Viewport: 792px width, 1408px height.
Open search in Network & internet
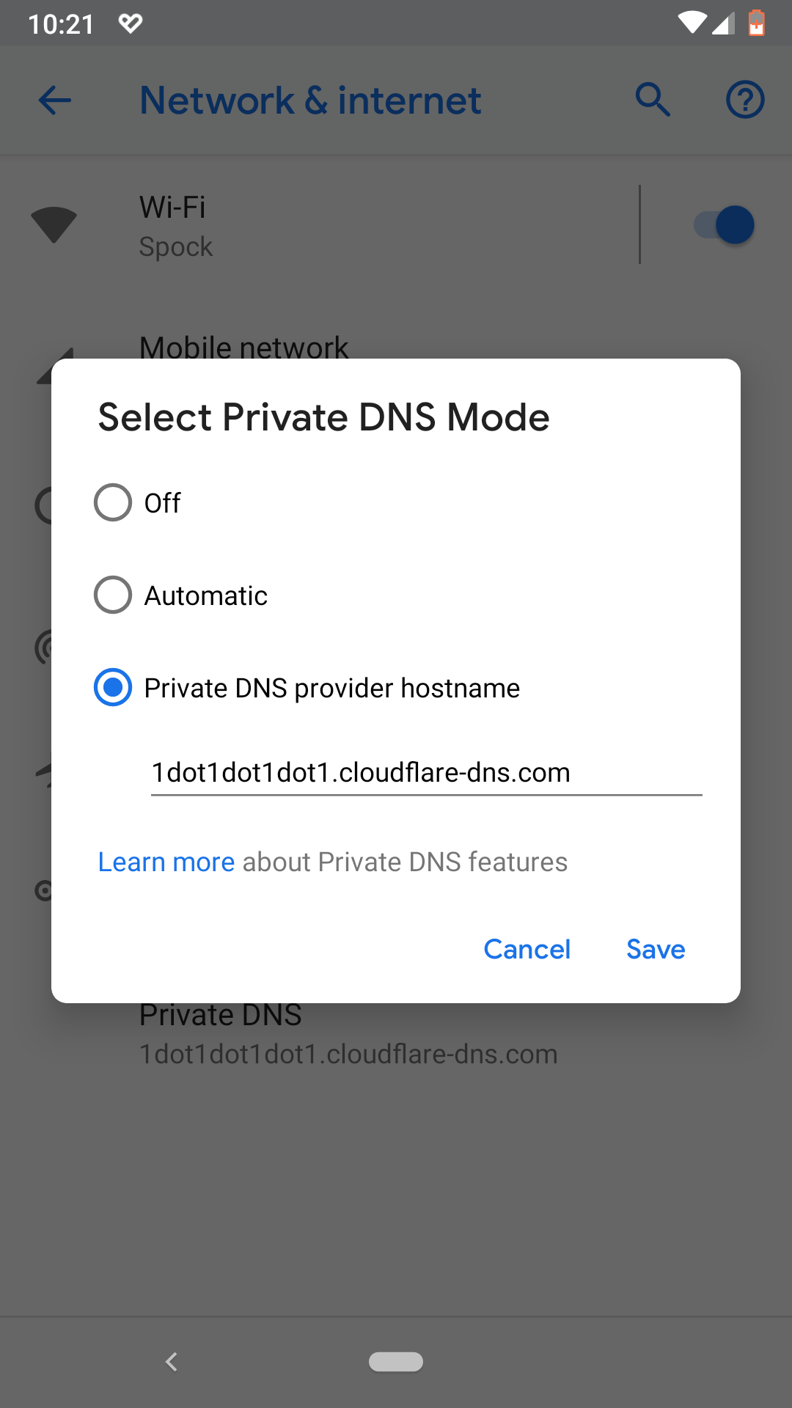click(x=653, y=100)
